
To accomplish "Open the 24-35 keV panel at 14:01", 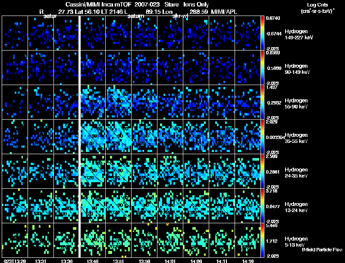I will [170, 171].
